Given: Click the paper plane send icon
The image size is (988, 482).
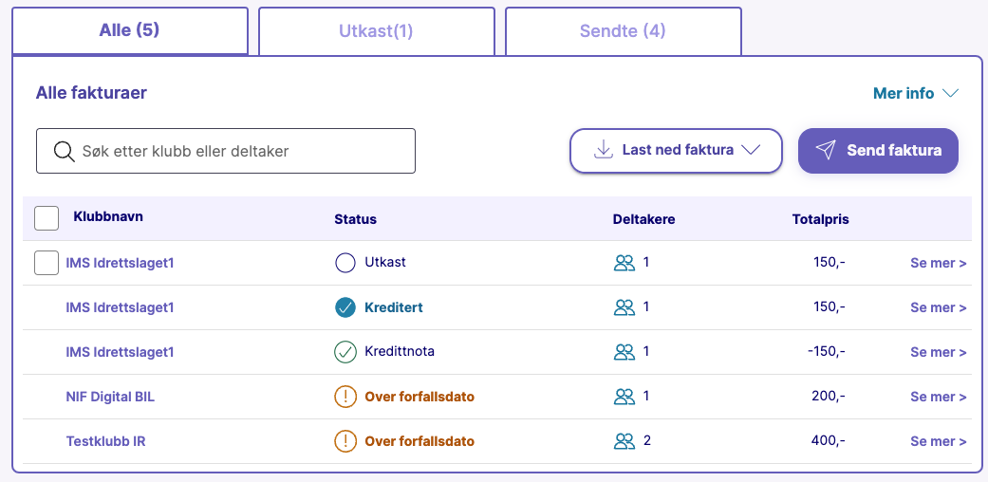Looking at the screenshot, I should [x=826, y=150].
